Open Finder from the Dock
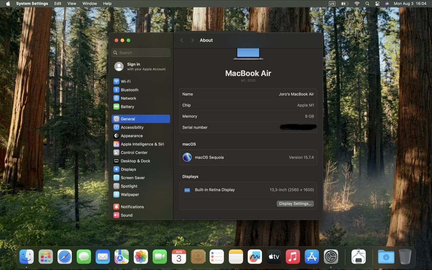The image size is (432, 270). pyautogui.click(x=27, y=257)
